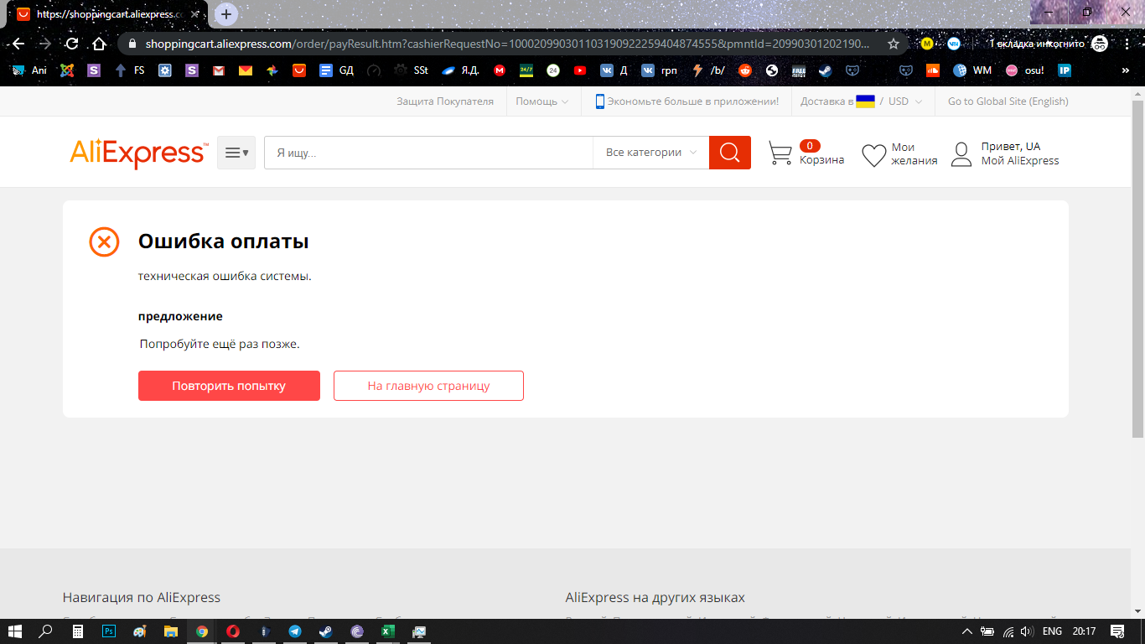Open the YouTube bookmark
The width and height of the screenshot is (1145, 644).
pos(580,70)
